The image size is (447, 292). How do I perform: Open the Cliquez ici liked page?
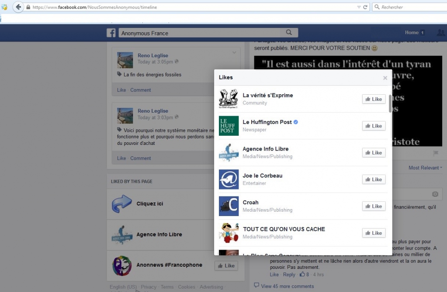point(150,204)
